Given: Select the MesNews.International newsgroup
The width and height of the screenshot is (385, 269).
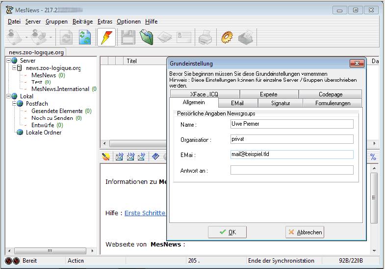Looking at the screenshot, I should pos(60,89).
